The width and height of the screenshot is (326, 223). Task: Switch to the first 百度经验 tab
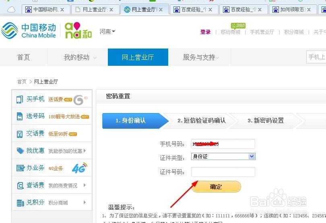(x=194, y=10)
